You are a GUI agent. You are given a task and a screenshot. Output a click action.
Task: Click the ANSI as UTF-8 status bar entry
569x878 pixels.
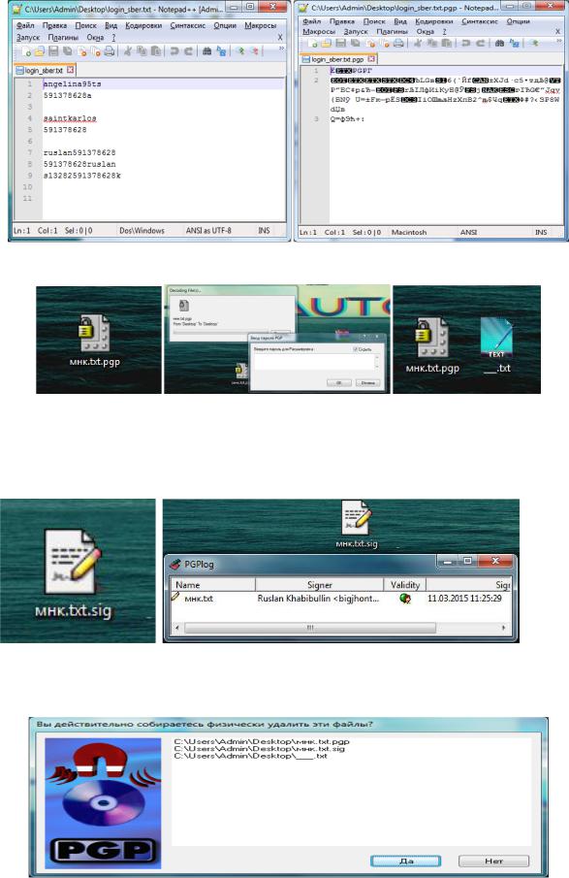208,230
